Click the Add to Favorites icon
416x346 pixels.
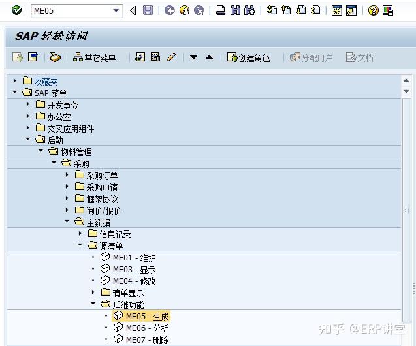click(140, 57)
